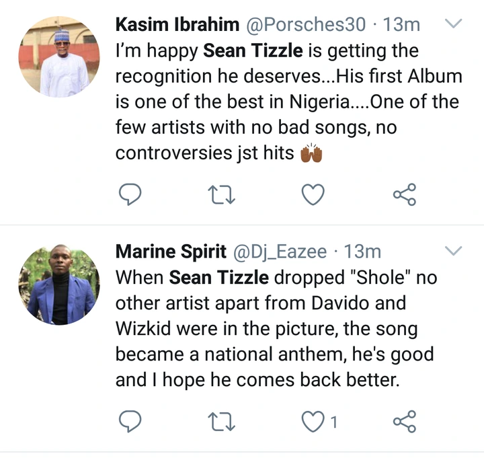The width and height of the screenshot is (484, 458).
Task: Open the 13m timestamp on Marine Spirit's tweet
Action: pyautogui.click(x=362, y=252)
